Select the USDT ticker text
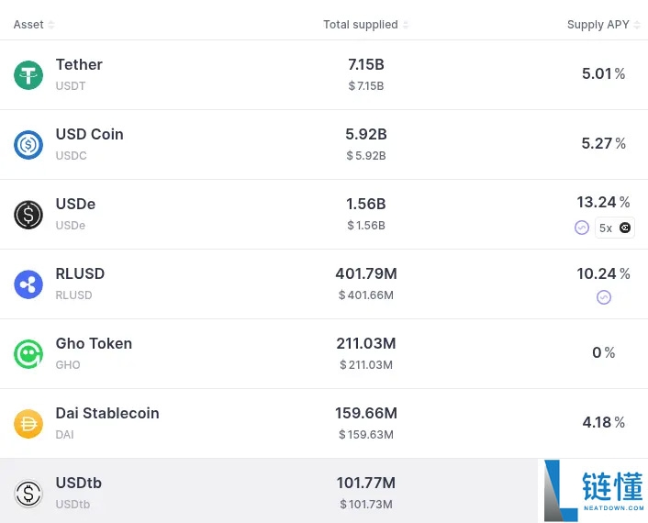This screenshot has height=523, width=648. coord(71,86)
